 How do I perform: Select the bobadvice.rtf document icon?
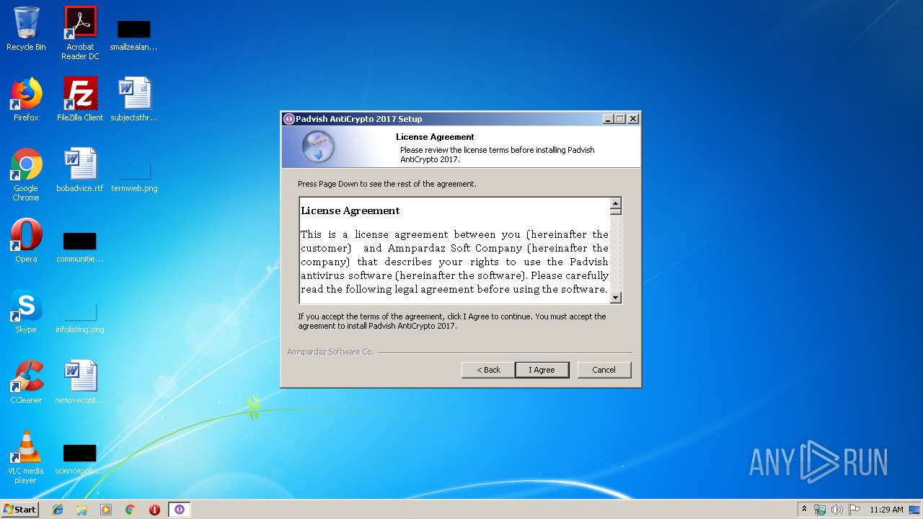pos(80,170)
